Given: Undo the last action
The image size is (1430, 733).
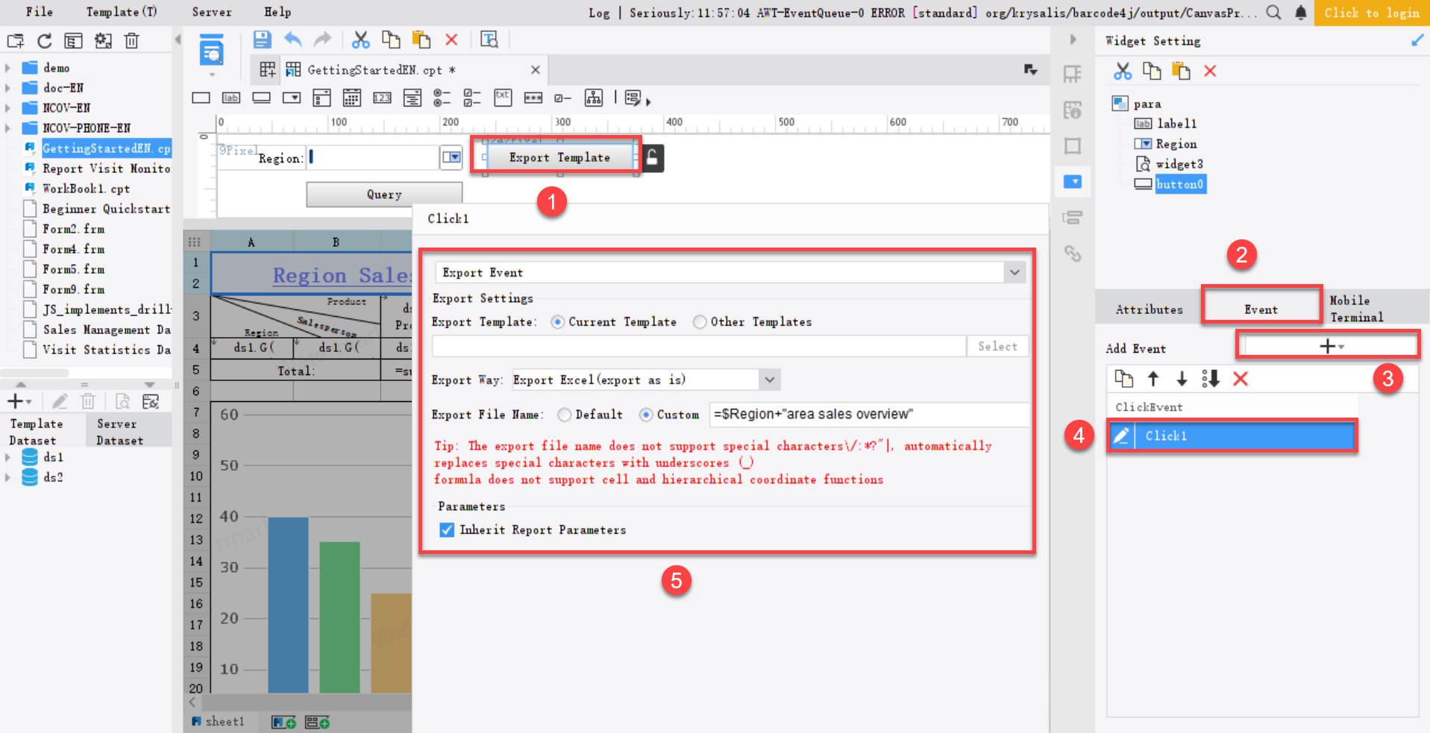Looking at the screenshot, I should (293, 40).
